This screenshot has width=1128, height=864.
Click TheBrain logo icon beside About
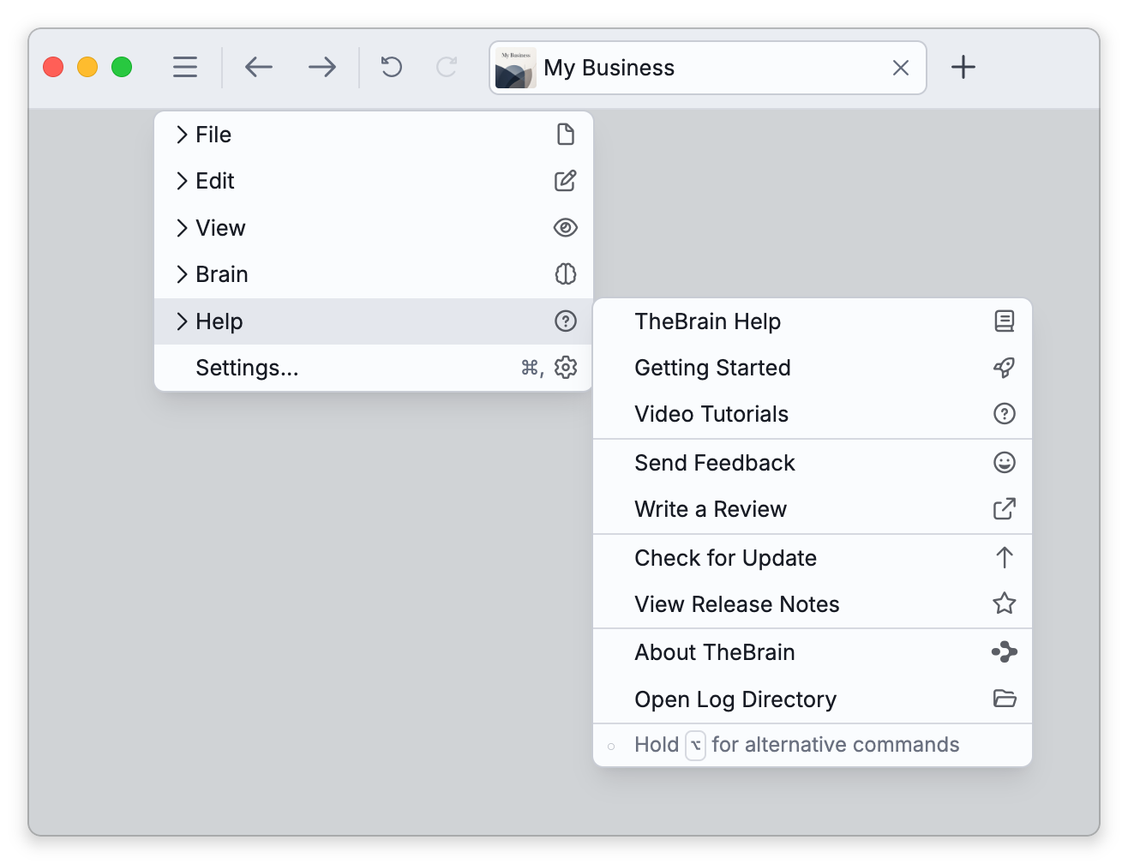(1005, 652)
